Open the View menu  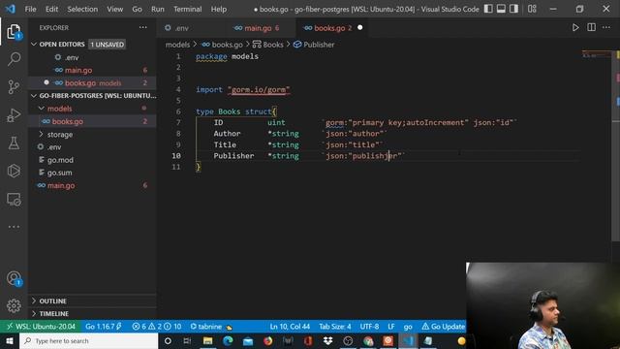(x=114, y=9)
